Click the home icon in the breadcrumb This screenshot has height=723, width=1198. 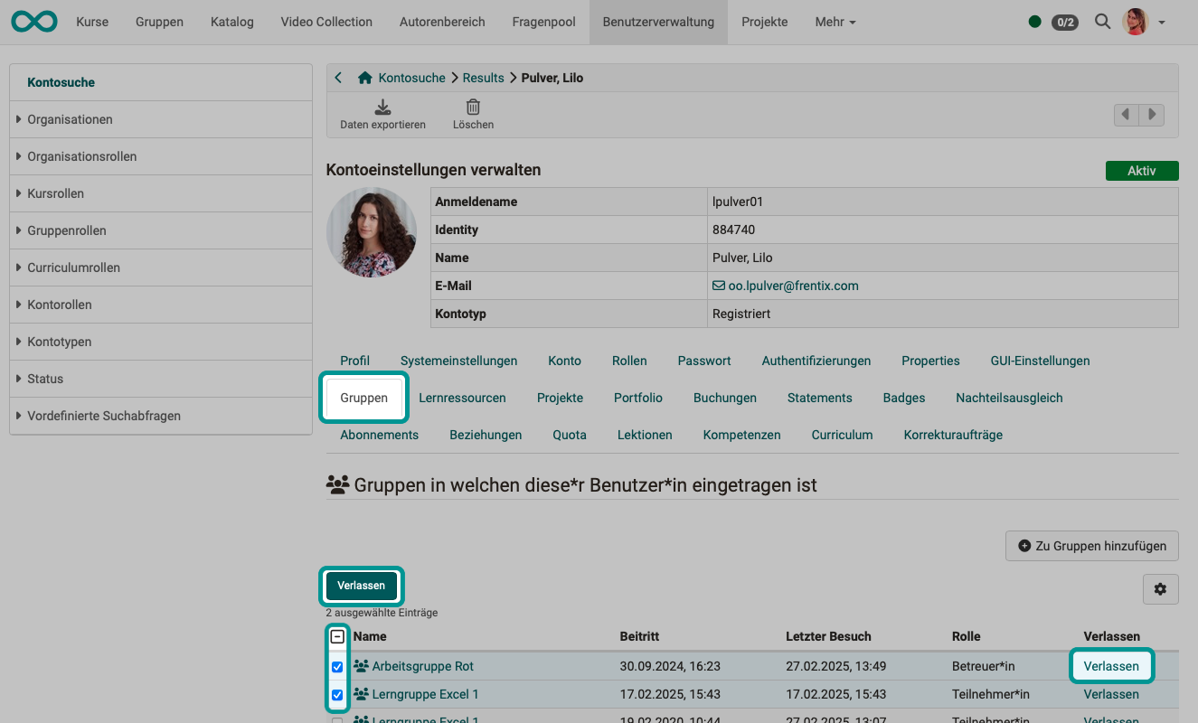364,78
